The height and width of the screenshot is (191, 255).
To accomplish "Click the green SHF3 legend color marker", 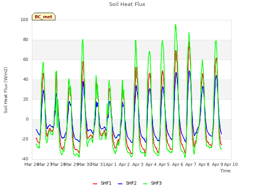I will pos(145,184).
